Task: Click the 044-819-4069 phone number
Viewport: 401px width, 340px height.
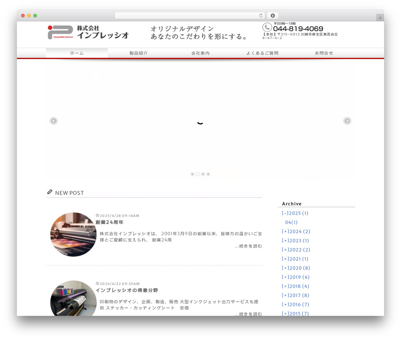Action: tap(298, 29)
